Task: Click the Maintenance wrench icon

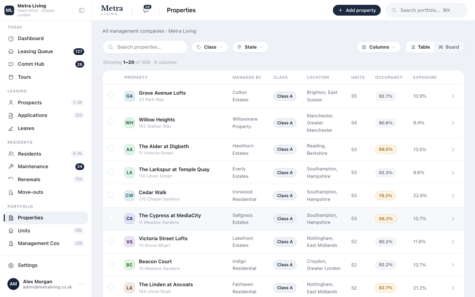Action: [11, 167]
